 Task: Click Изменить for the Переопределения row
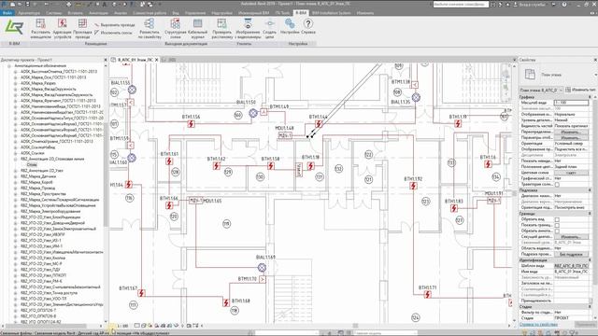(571, 132)
